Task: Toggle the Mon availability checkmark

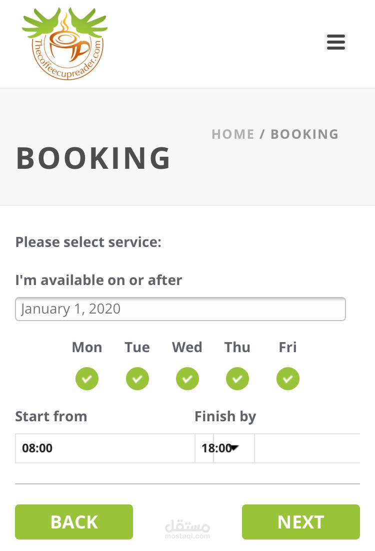Action: (x=87, y=379)
